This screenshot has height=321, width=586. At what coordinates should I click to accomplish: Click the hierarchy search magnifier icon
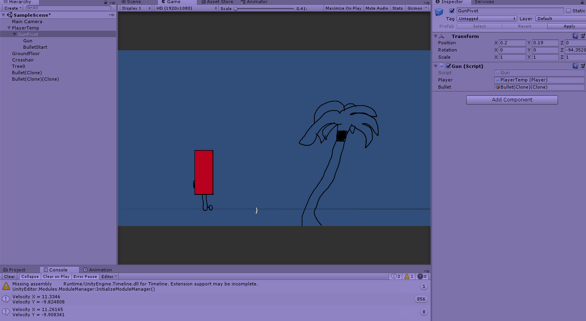click(30, 8)
